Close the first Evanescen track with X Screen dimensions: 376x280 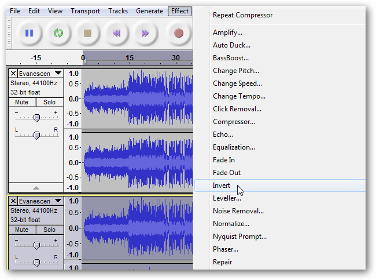click(x=13, y=73)
